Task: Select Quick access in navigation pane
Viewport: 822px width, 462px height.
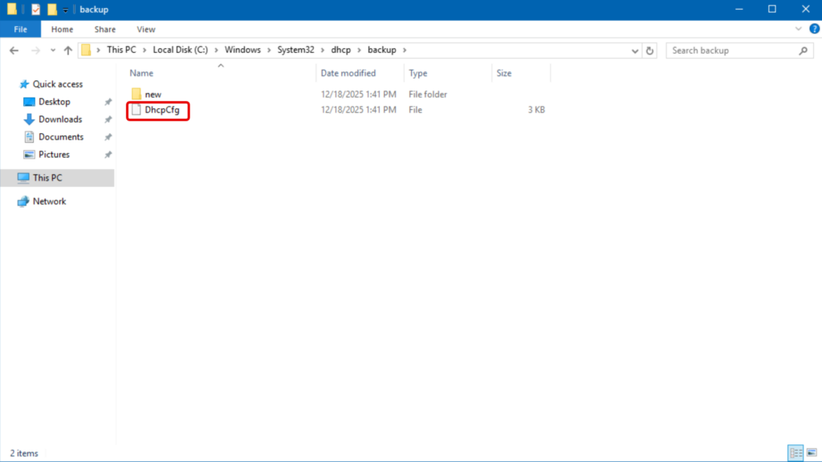Action: [x=58, y=84]
